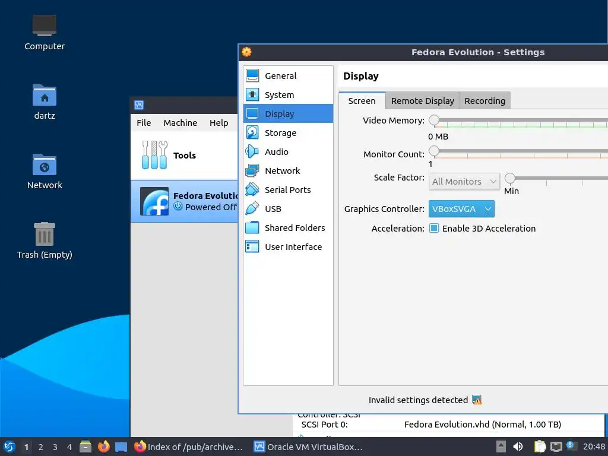Click the Video Memory slider handle
Screen dimensions: 608x456
click(x=434, y=120)
